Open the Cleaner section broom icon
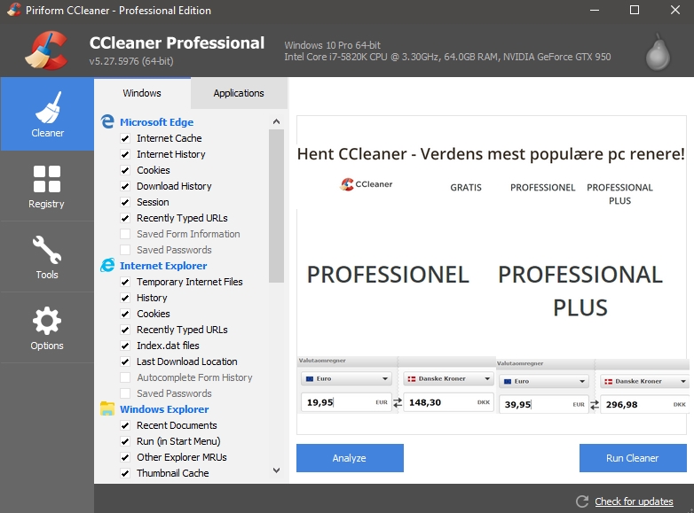The width and height of the screenshot is (694, 513). (48, 107)
